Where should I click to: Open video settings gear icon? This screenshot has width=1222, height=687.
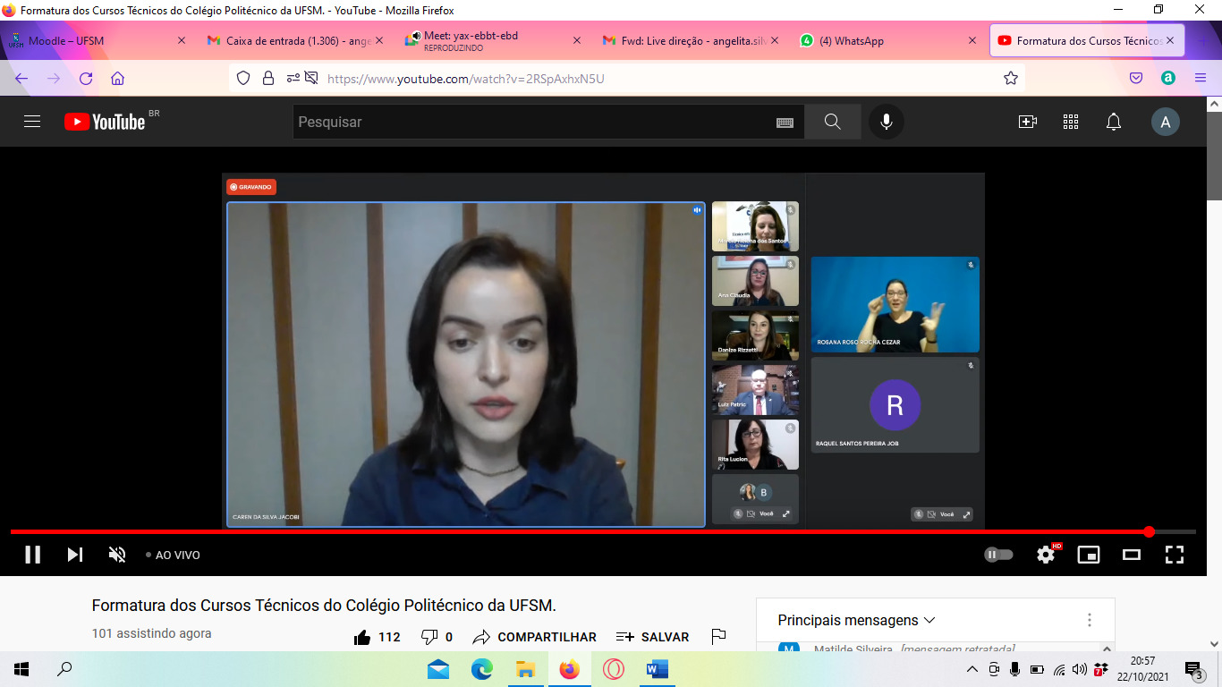point(1045,555)
